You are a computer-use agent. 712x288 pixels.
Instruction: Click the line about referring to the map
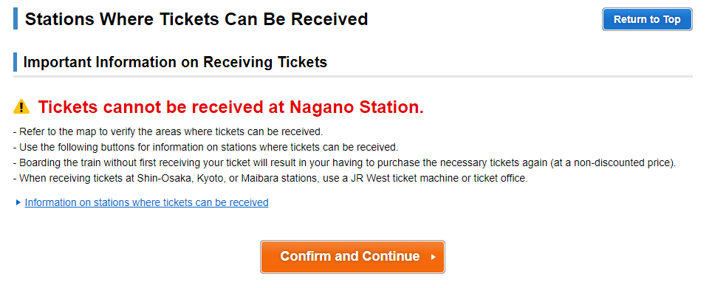[168, 131]
